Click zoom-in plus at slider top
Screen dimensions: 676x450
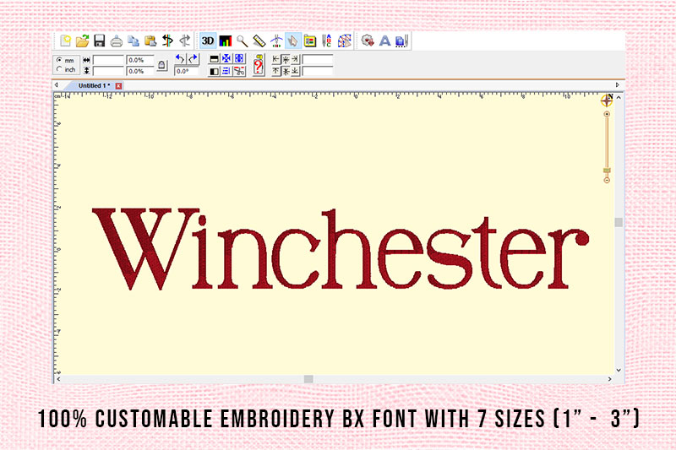tap(607, 114)
